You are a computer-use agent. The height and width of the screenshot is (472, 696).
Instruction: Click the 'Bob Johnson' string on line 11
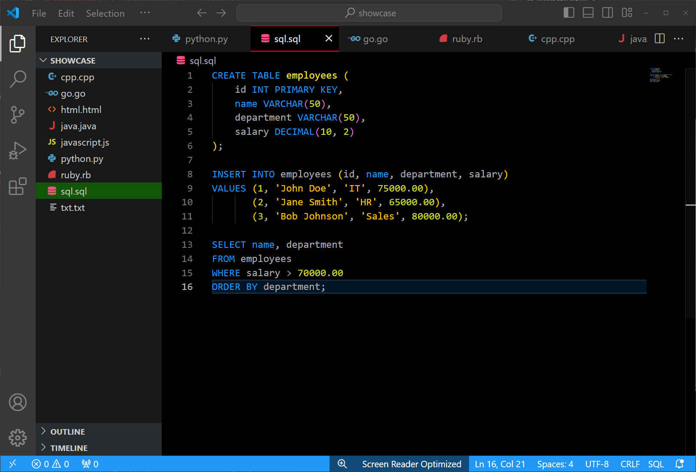(x=312, y=216)
